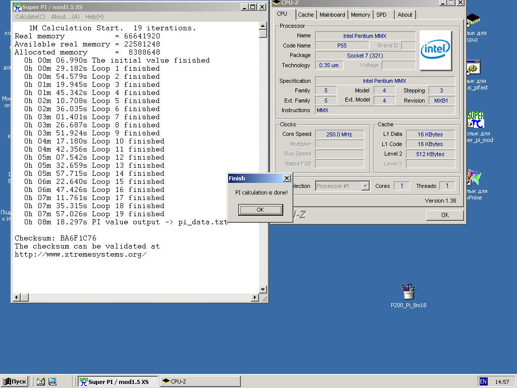Click the Revision MXB1 field
Viewport: 517px width, 388px height.
pyautogui.click(x=441, y=101)
